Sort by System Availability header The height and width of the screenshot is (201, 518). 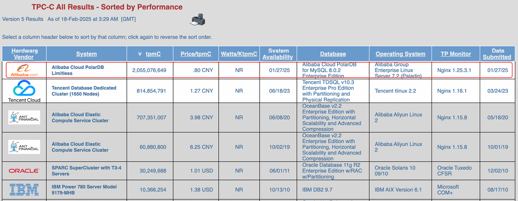(278, 54)
